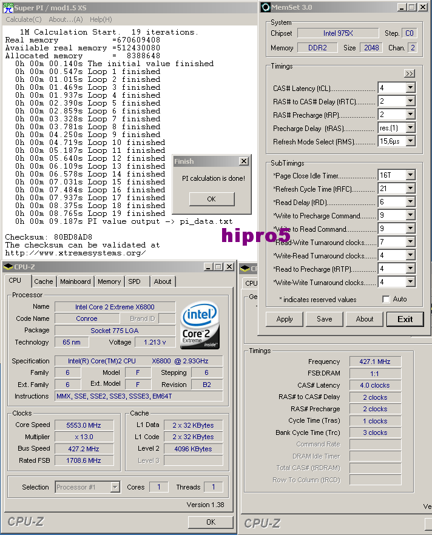This screenshot has width=432, height=535.
Task: Open the Refresh Cycle Time (tRFC) dropdown
Action: click(x=410, y=189)
